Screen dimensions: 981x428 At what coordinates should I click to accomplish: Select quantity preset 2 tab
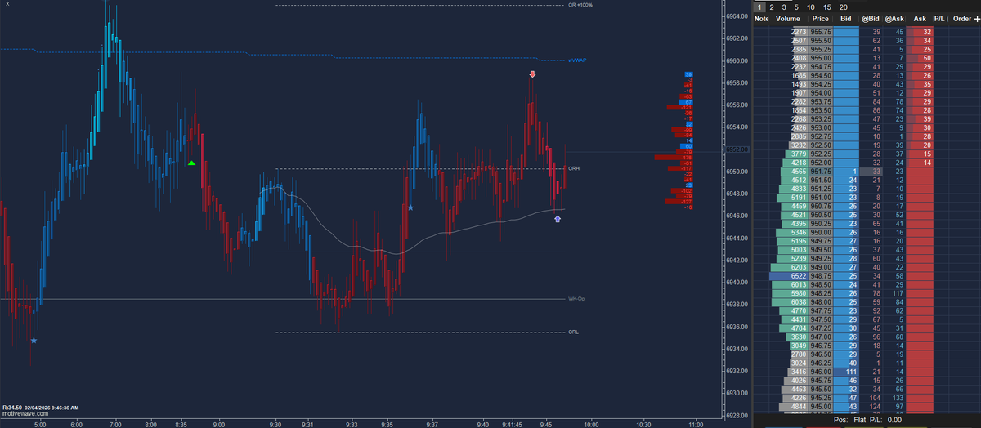click(x=772, y=6)
